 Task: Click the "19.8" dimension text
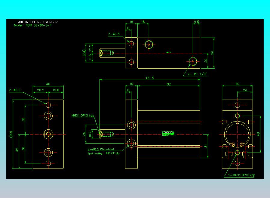pyautogui.click(x=56, y=90)
